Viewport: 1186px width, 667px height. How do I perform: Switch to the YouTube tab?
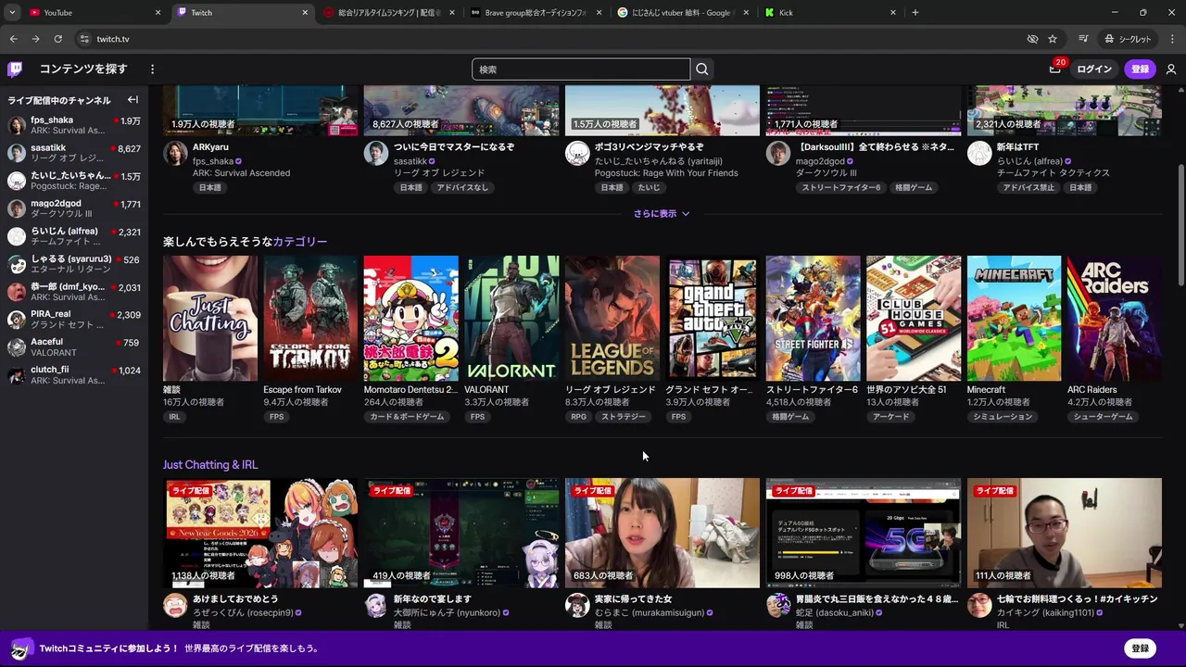94,13
